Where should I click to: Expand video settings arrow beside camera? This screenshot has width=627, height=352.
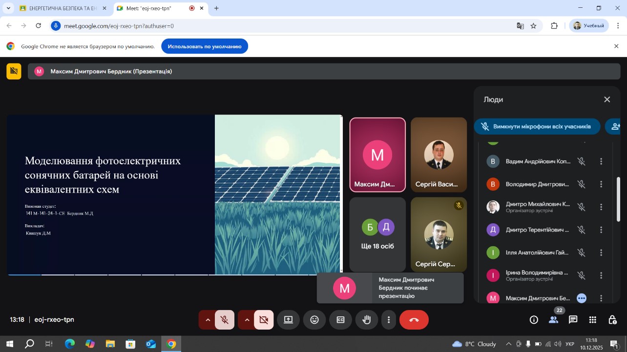[247, 320]
